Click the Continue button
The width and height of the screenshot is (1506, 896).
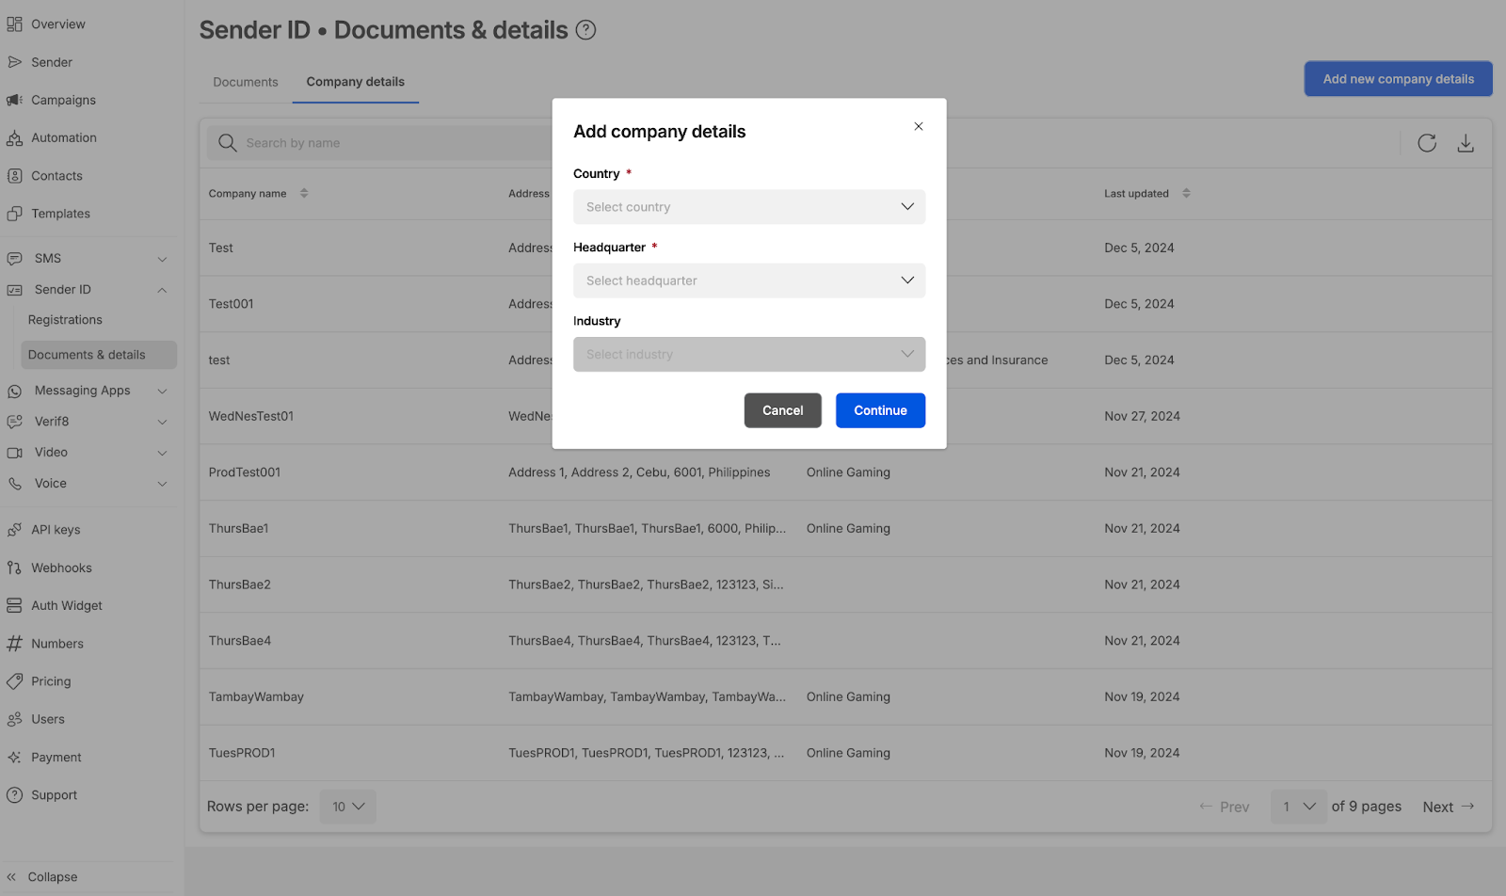point(879,410)
